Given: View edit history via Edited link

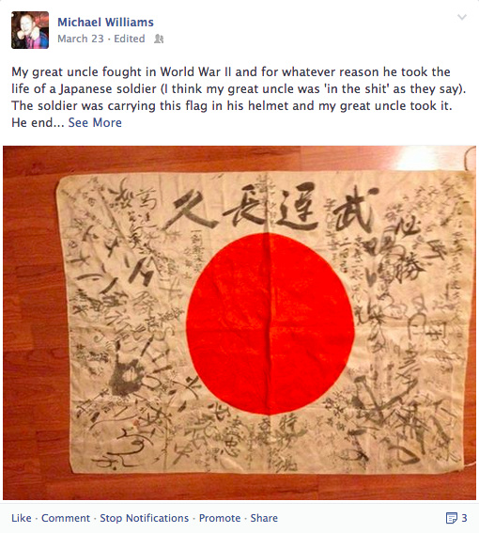Looking at the screenshot, I should [130, 39].
